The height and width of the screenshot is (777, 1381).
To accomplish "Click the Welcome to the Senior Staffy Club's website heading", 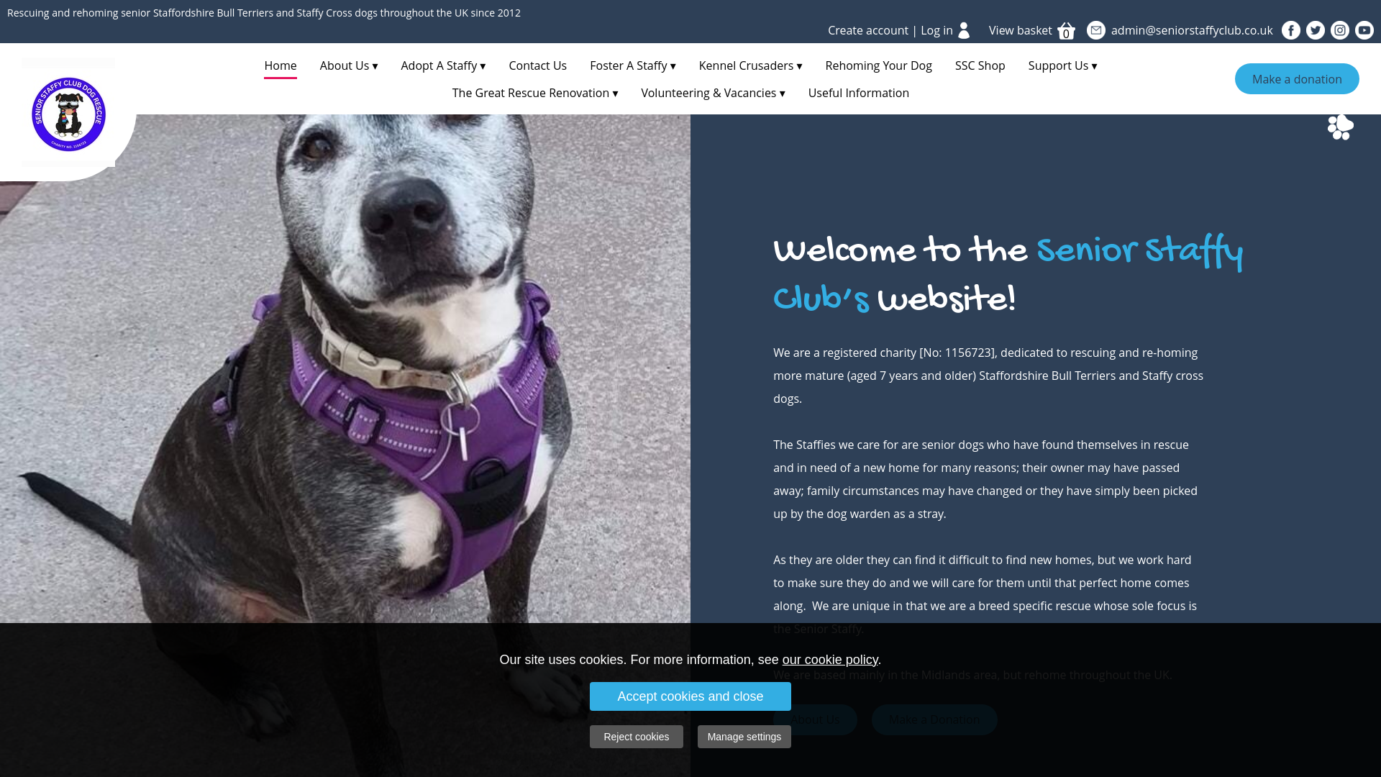I will (1008, 275).
